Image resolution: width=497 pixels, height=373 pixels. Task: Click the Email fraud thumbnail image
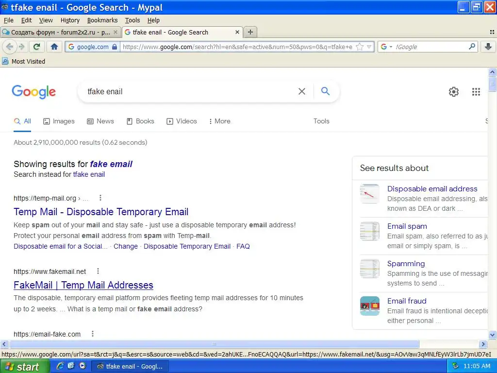tap(369, 306)
